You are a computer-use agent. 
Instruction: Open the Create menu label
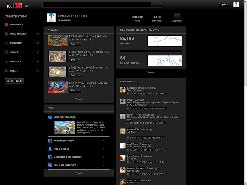(x=14, y=71)
